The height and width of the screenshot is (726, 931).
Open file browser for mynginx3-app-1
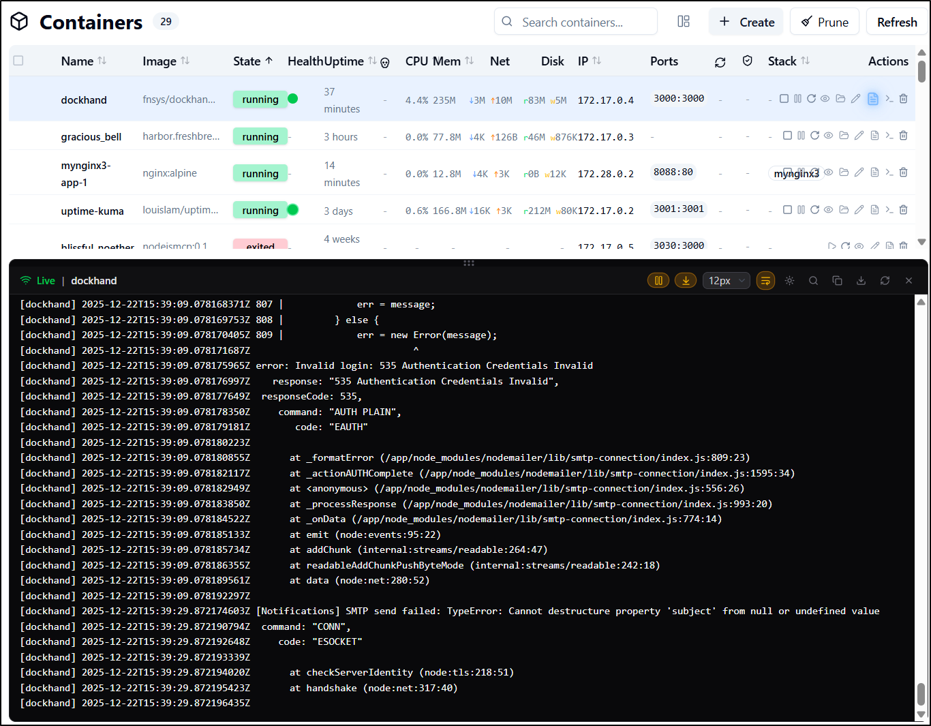(x=844, y=172)
